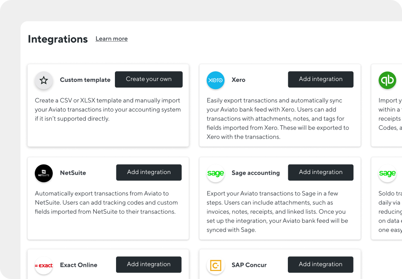Select the red Exact Online logo
The width and height of the screenshot is (402, 279).
(44, 265)
